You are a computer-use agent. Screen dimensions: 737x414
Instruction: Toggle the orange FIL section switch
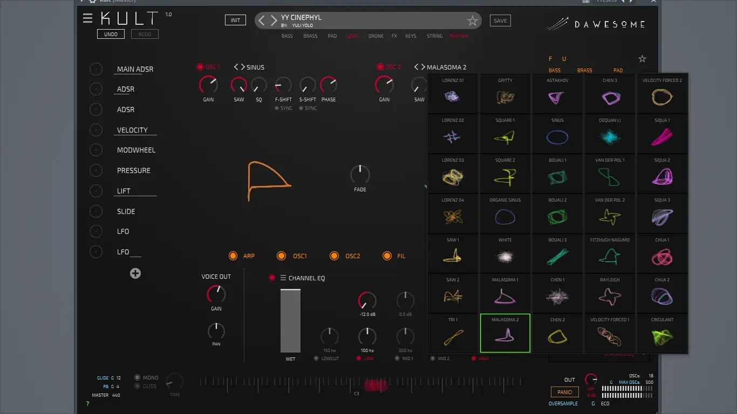click(387, 256)
